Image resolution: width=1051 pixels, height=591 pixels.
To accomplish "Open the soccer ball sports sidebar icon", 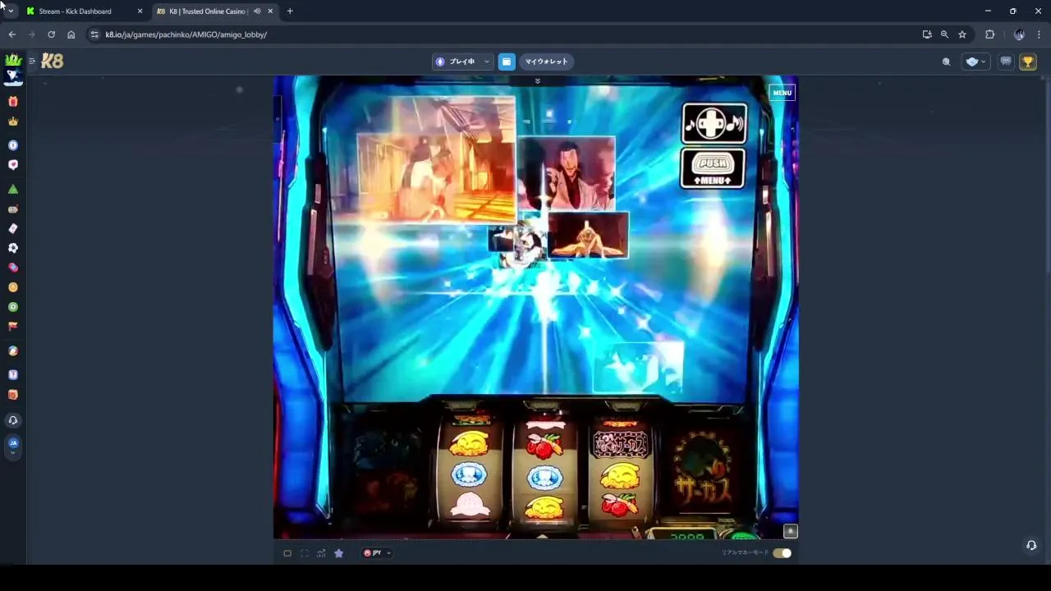I will (12, 248).
